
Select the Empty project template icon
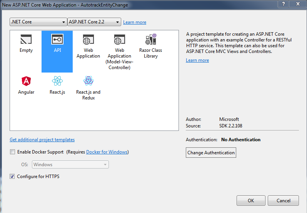(x=26, y=39)
